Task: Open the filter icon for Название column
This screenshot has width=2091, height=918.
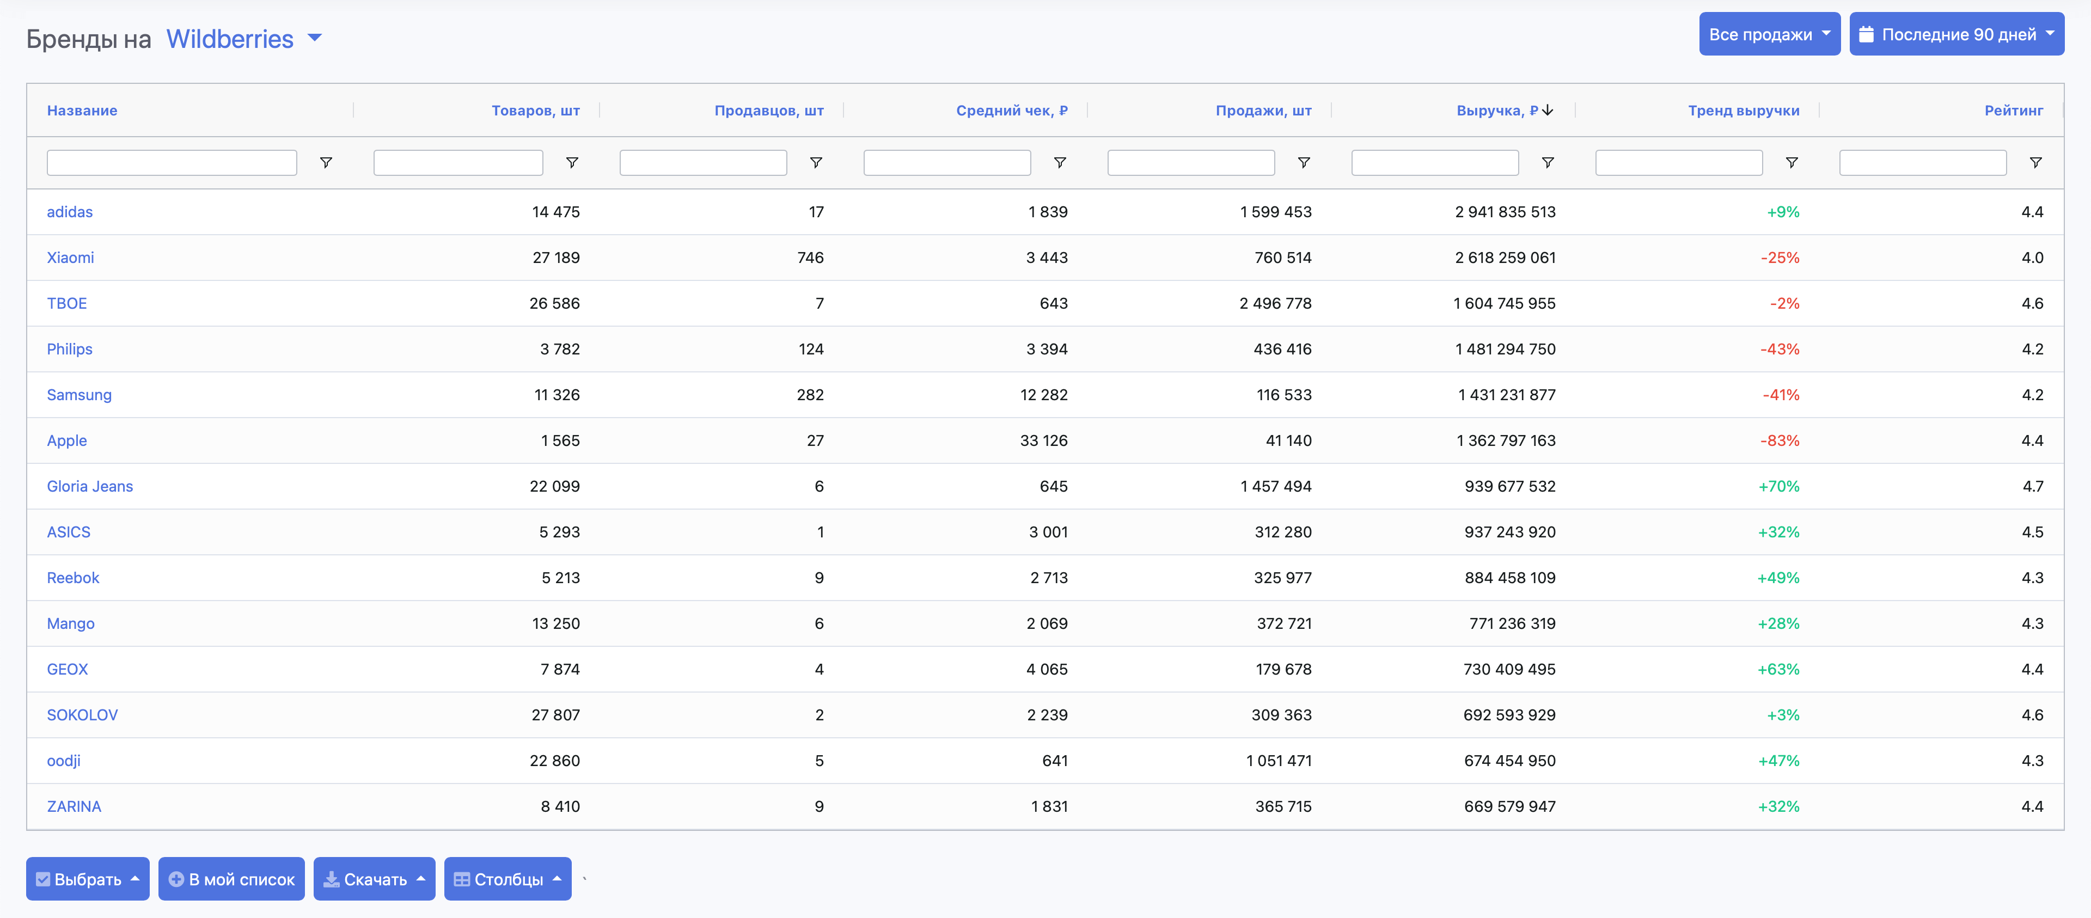Action: 326,162
